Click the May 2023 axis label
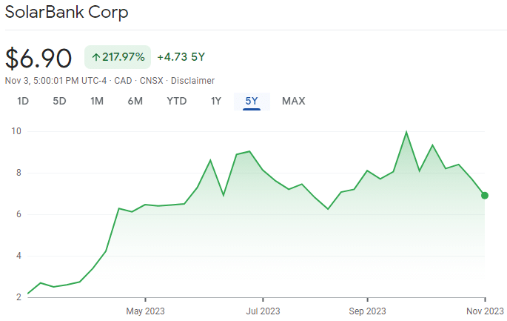Viewport: 507px width, 321px height. (x=145, y=311)
